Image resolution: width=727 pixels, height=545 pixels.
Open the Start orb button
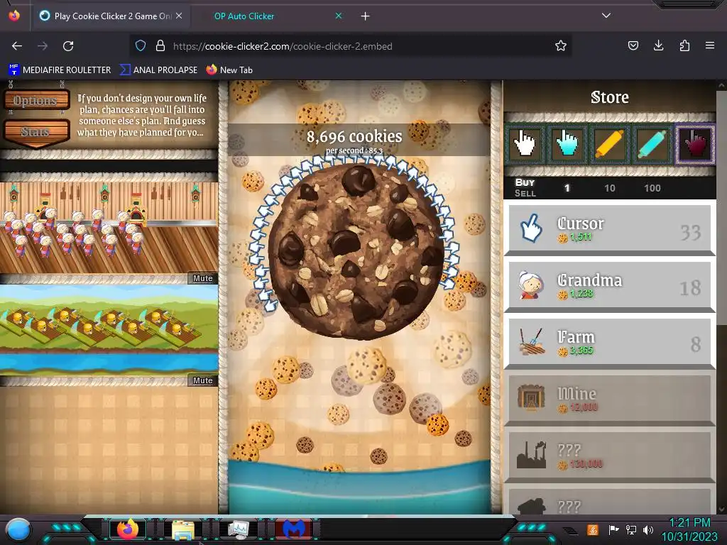tap(18, 529)
